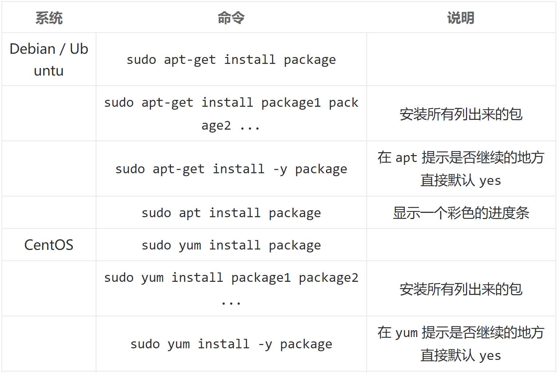The width and height of the screenshot is (558, 373).
Task: Click empty description cell beside apt-get install package
Action: pyautogui.click(x=461, y=60)
